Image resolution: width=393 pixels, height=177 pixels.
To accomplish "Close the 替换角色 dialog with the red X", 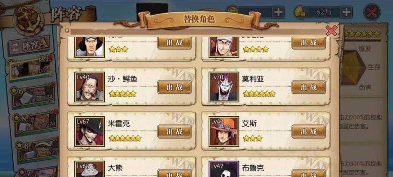I will 332,31.
